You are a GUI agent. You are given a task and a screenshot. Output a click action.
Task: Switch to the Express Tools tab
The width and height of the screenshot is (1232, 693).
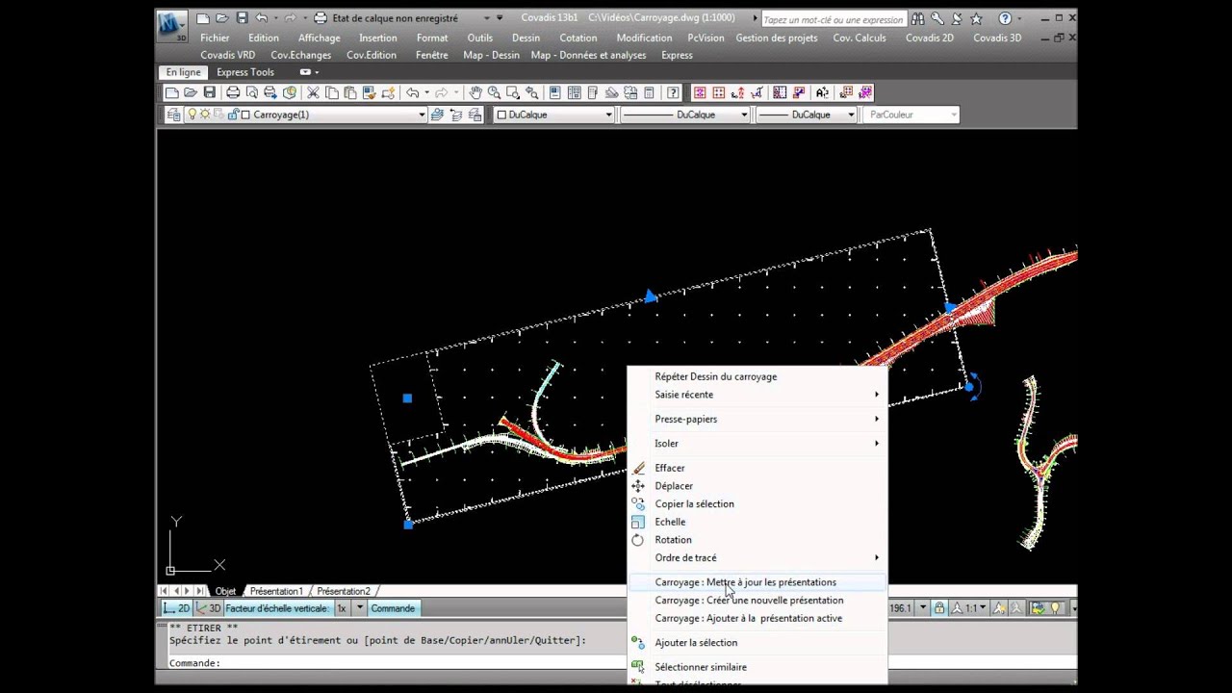[244, 72]
